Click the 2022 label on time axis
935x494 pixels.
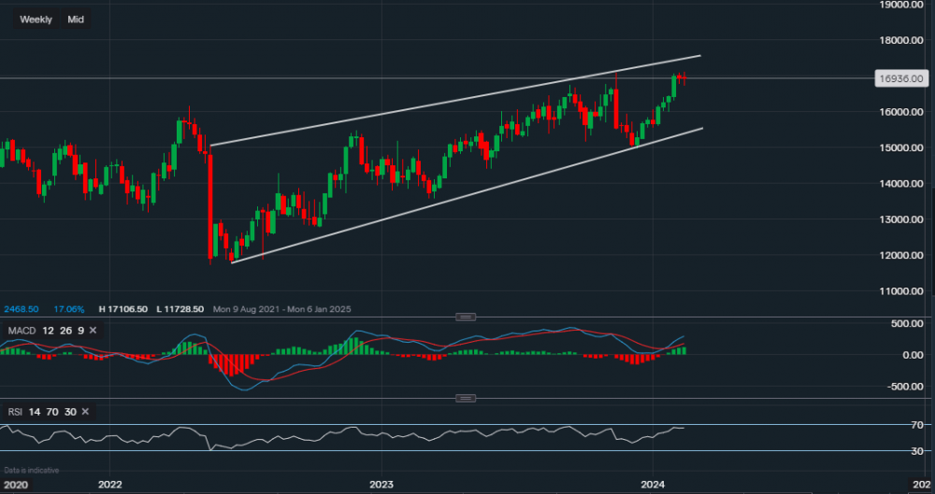(109, 484)
